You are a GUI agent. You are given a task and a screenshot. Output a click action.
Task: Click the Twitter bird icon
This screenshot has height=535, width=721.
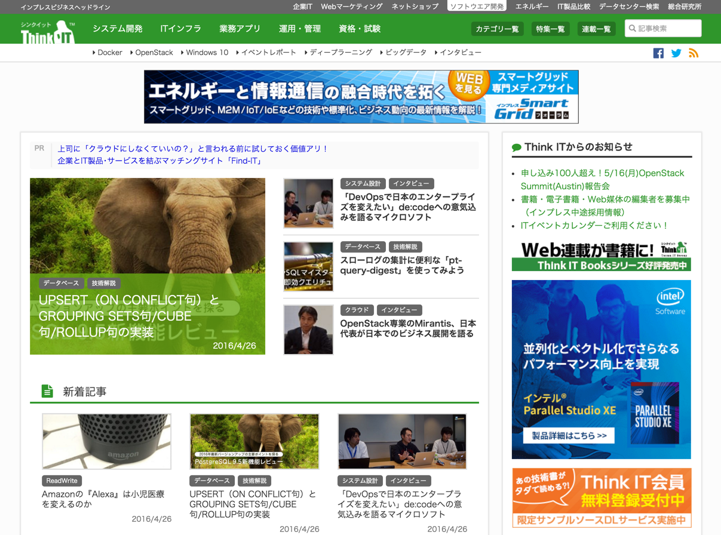[x=676, y=53]
